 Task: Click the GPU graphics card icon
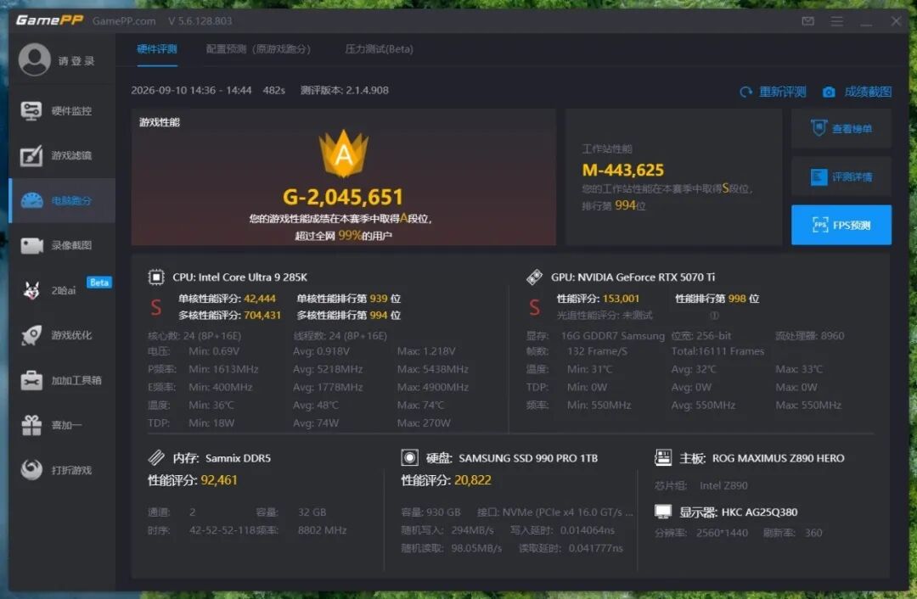(x=534, y=277)
